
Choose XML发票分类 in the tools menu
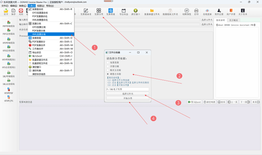tap(51, 34)
